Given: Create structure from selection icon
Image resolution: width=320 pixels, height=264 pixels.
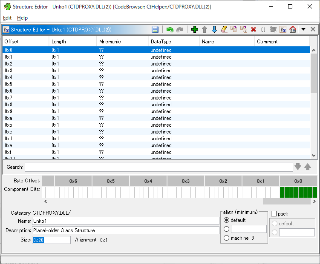Looking at the screenshot, I should tap(283, 29).
